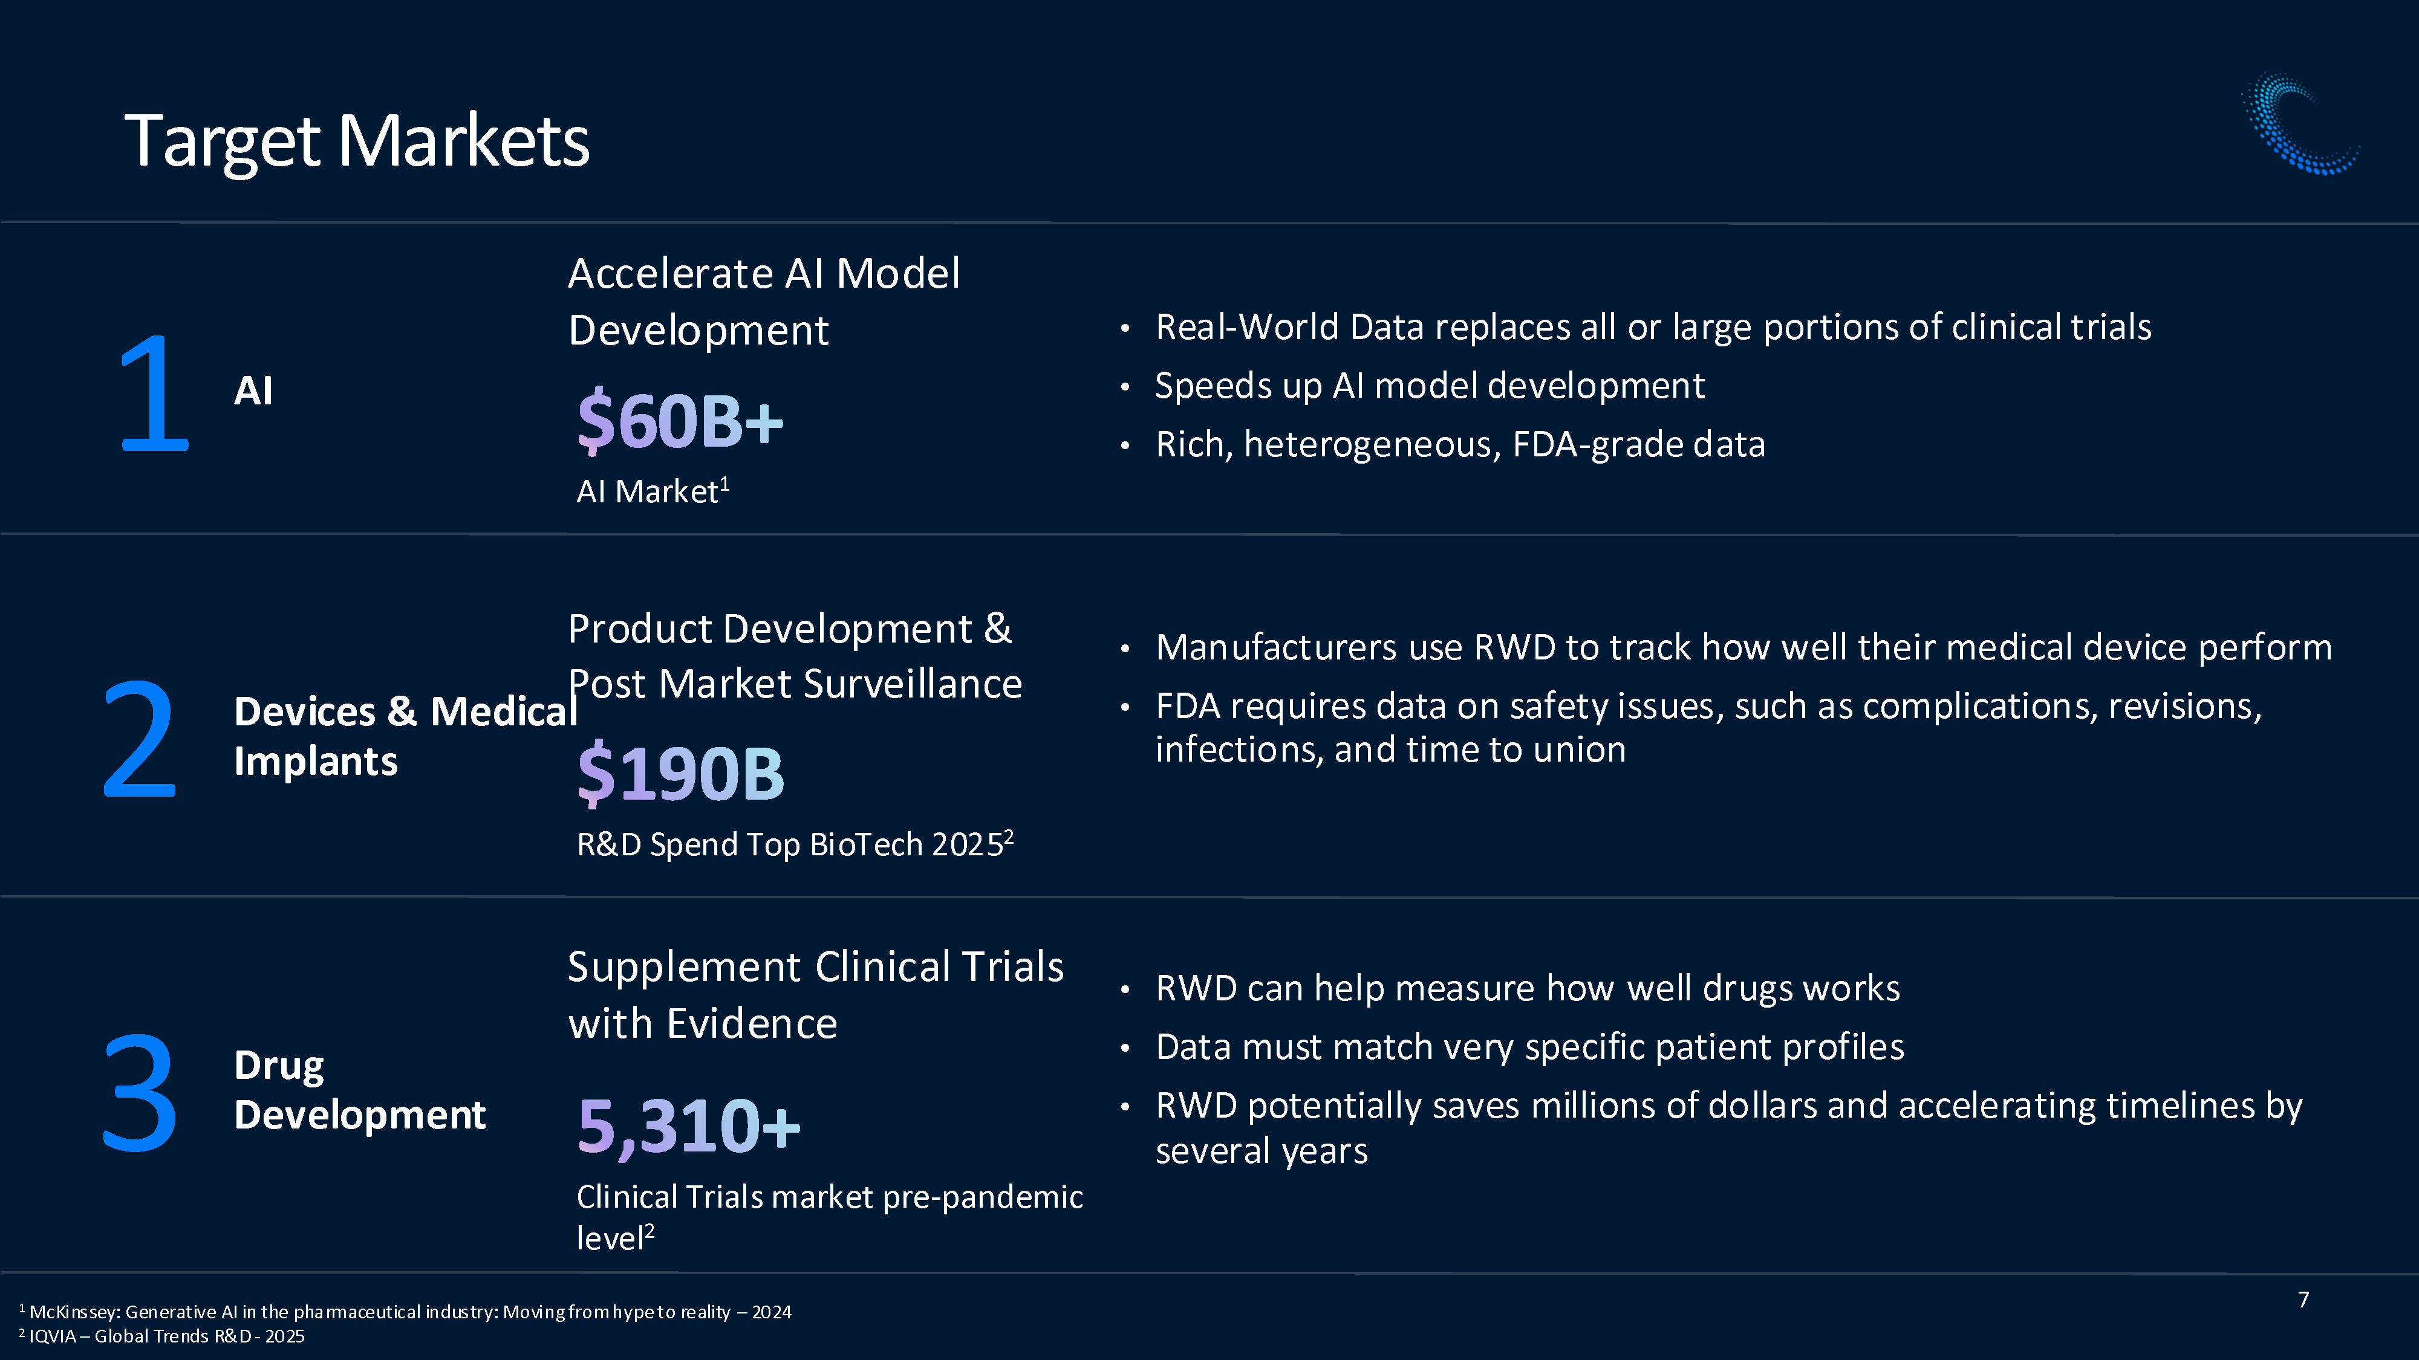Click the slide page number 7
The image size is (2419, 1360).
point(2303,1300)
